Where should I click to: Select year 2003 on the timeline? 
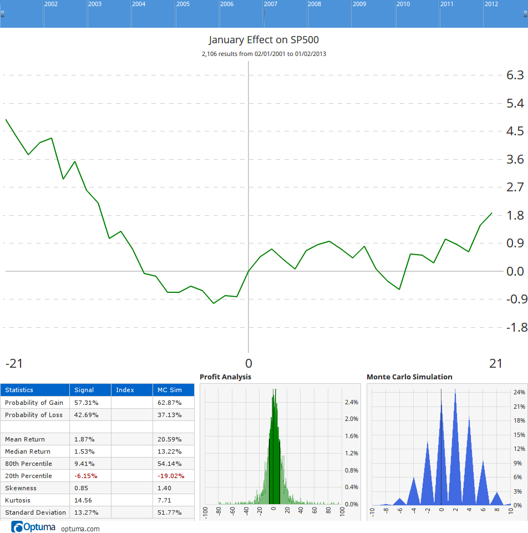(95, 4)
